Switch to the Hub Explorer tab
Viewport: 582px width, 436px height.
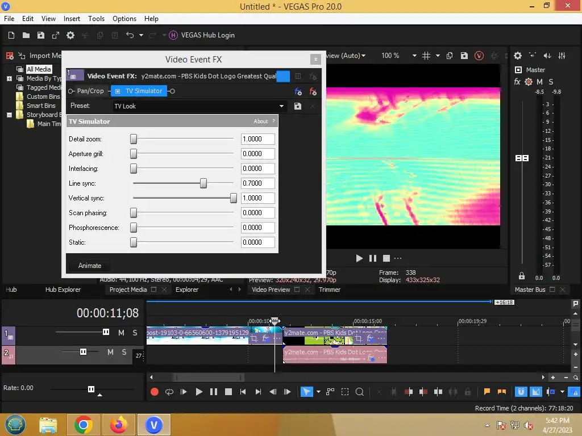[63, 290]
